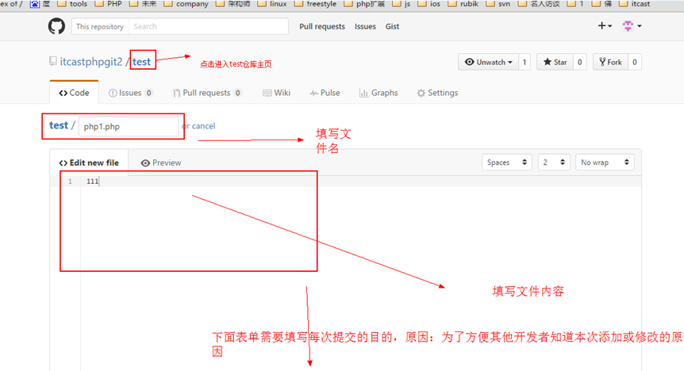The height and width of the screenshot is (371, 684).
Task: Click the line number 1 gutter
Action: point(70,182)
